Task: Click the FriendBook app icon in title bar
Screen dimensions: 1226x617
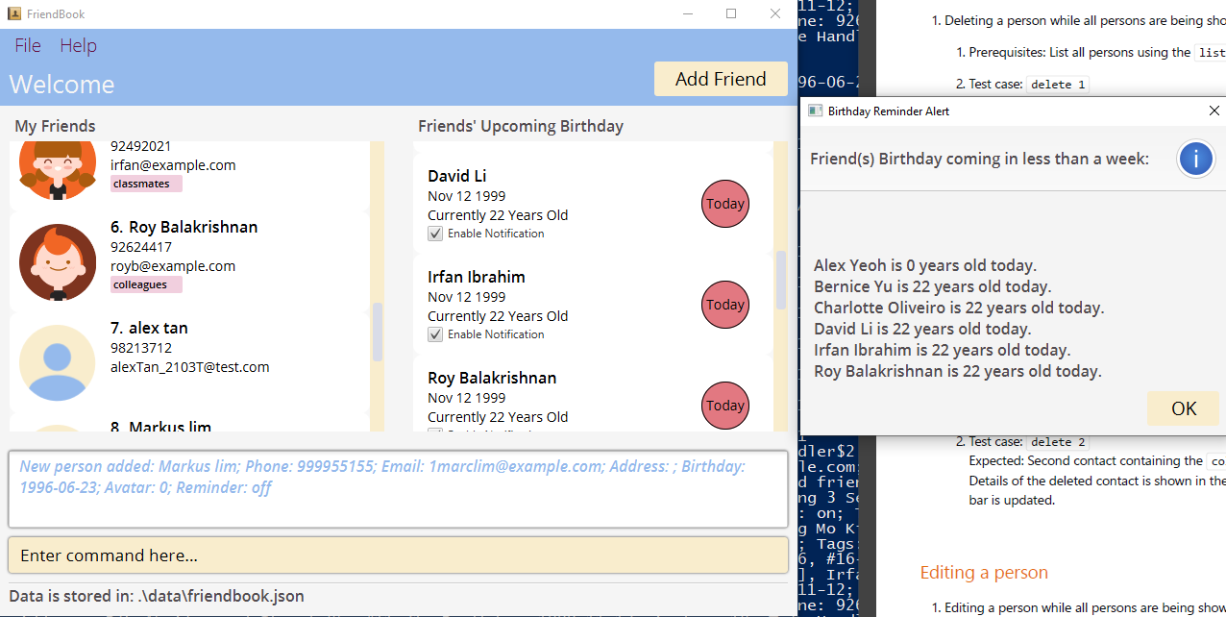Action: [13, 13]
